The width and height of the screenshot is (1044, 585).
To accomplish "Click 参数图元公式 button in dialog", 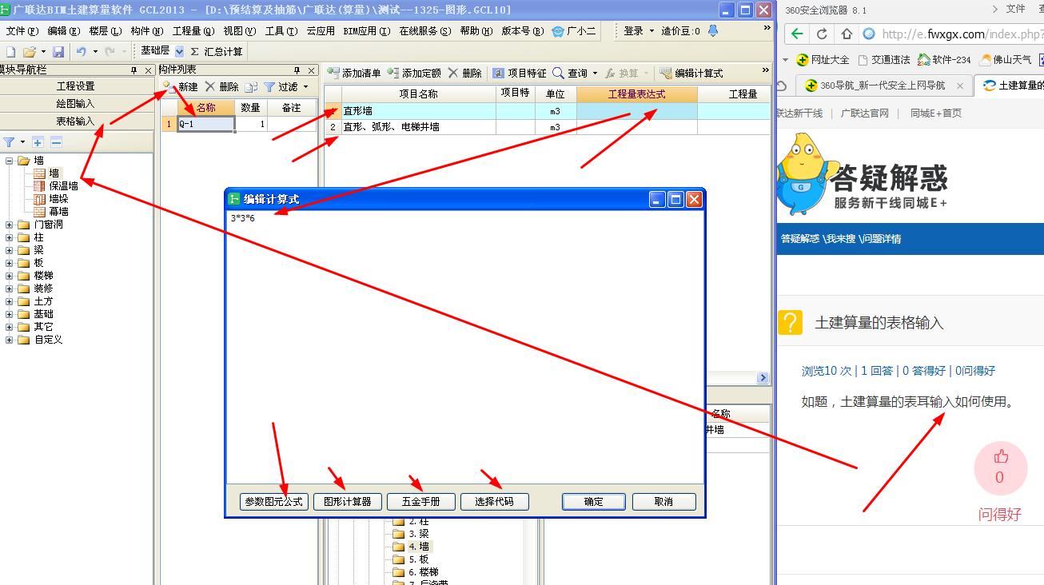I will (x=274, y=502).
